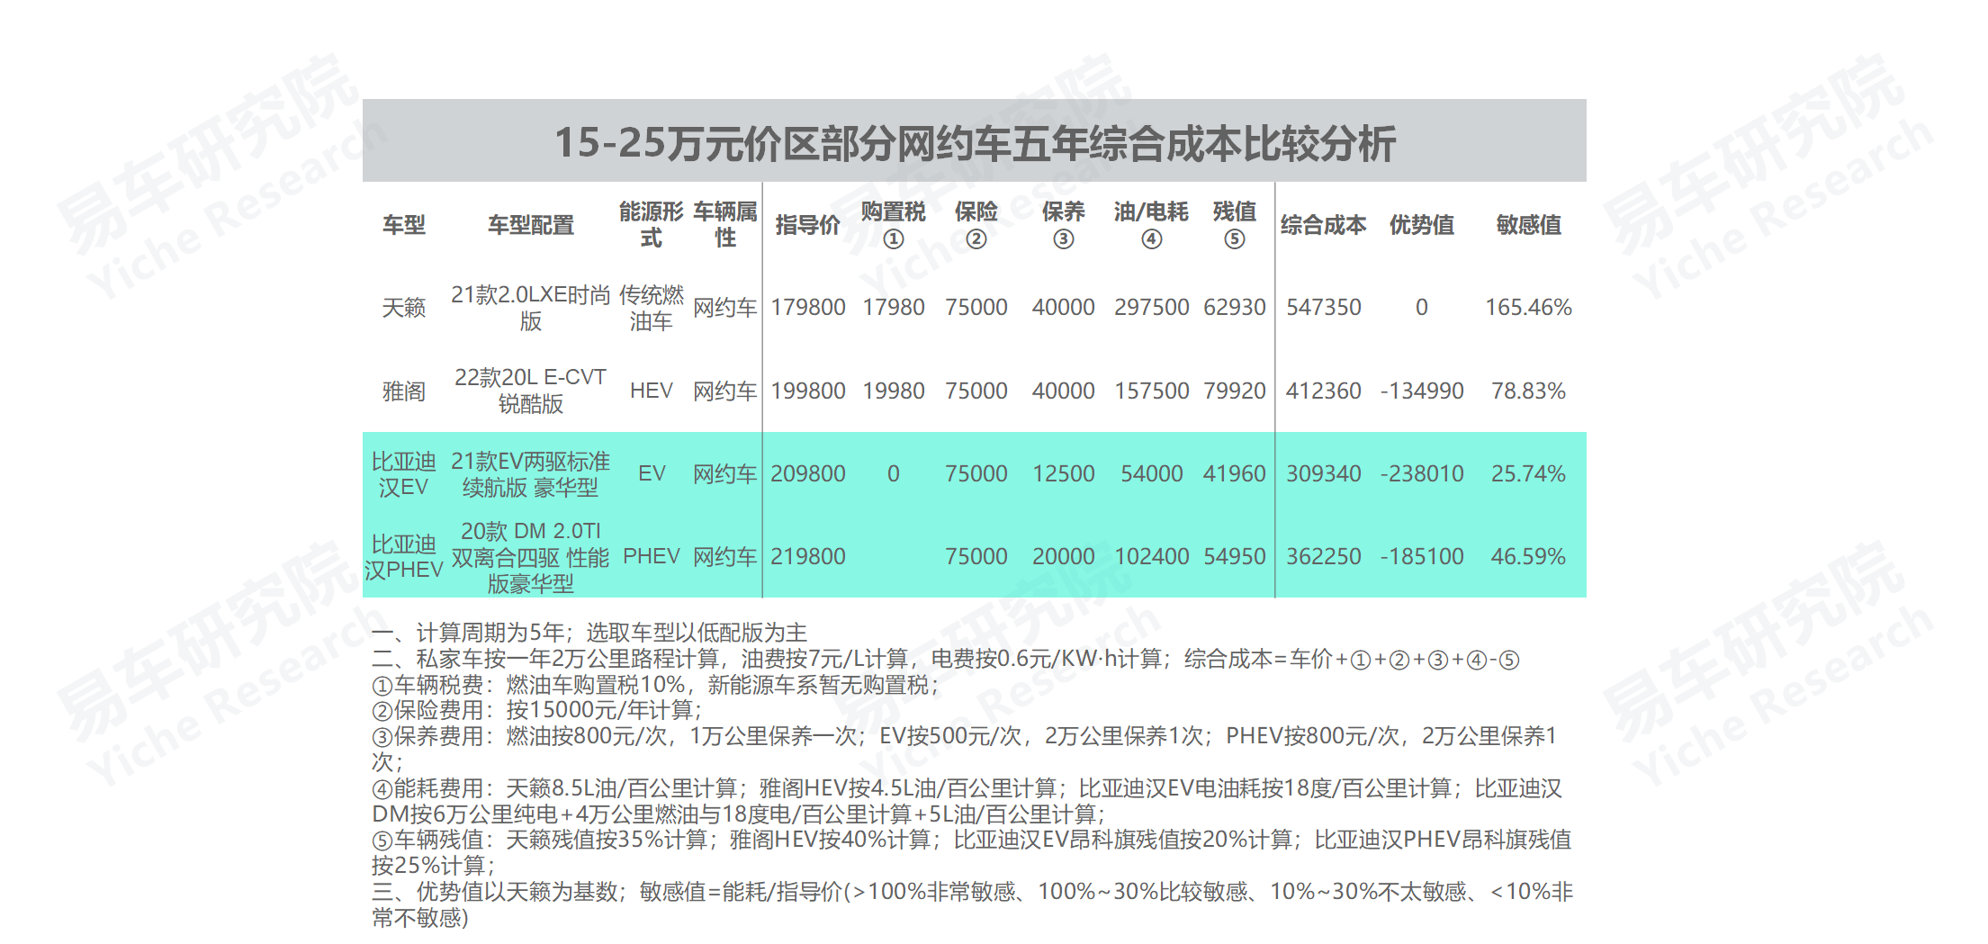This screenshot has width=1988, height=944.
Task: Select 40000 maintenance in the 雅阁 row
Action: 1063,391
